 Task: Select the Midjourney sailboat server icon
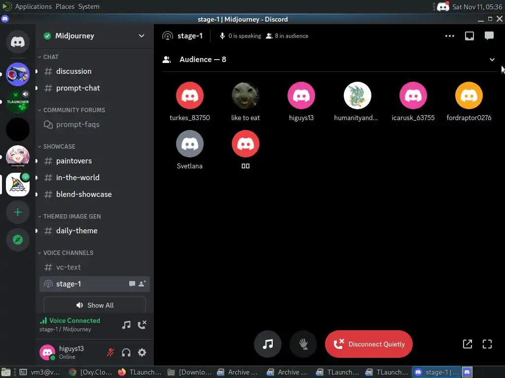(18, 185)
